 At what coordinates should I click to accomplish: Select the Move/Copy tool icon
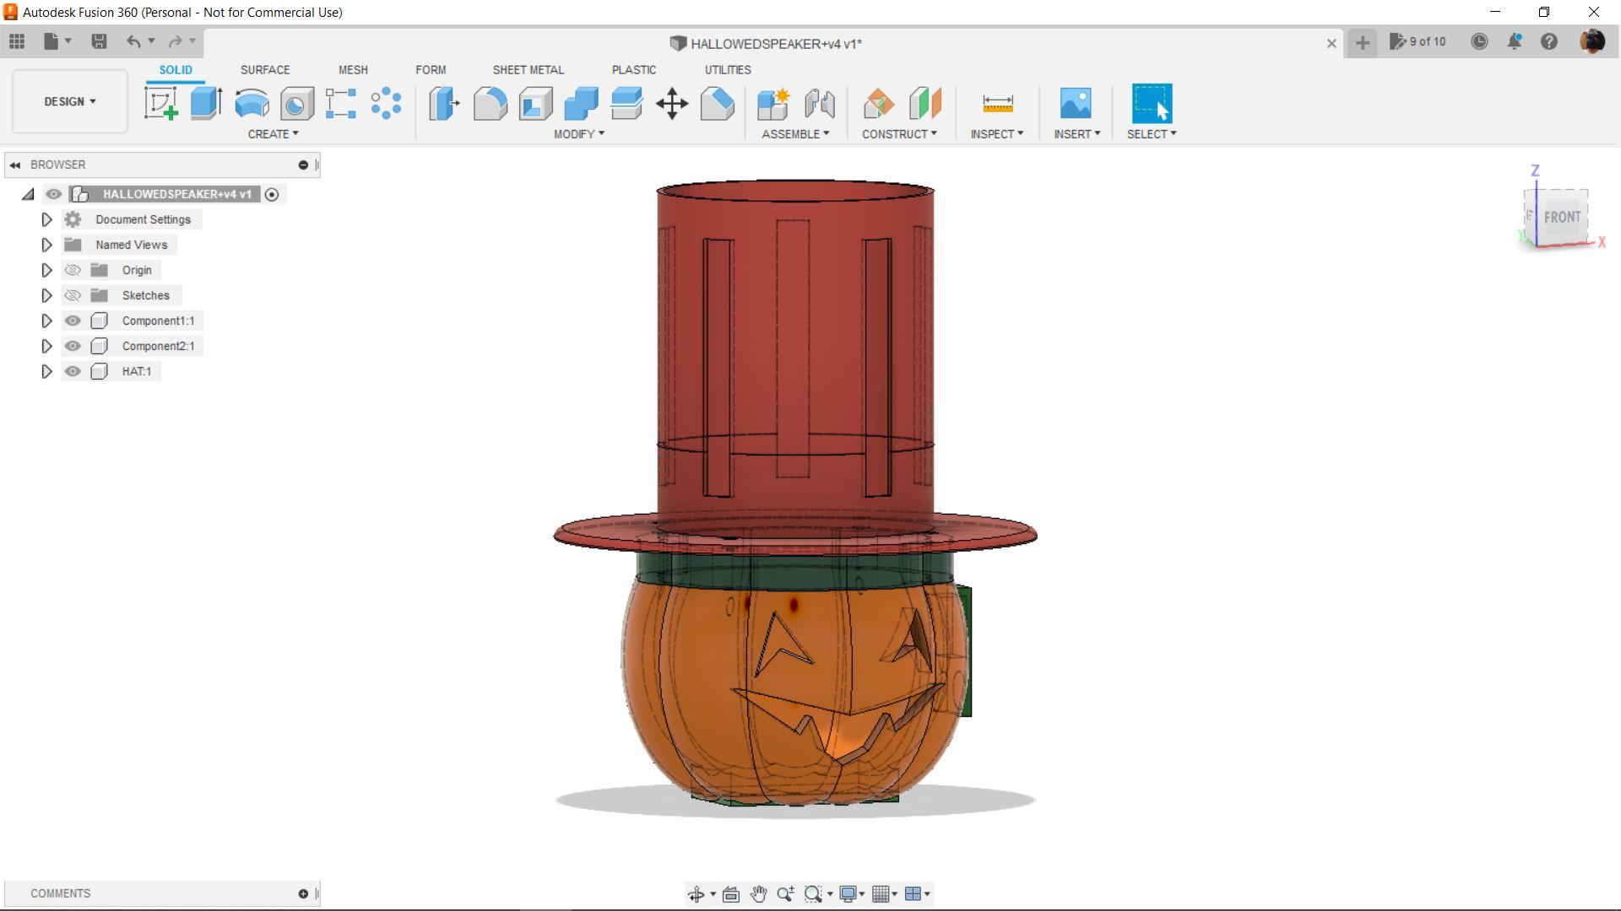(x=672, y=104)
